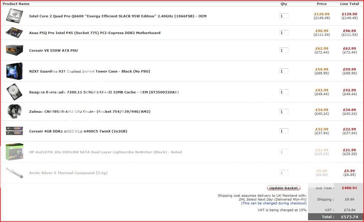Click quantity field for Arctic Silver 5

pos(284,173)
